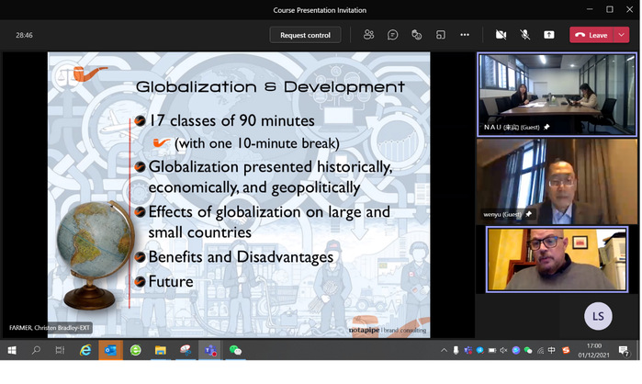Click the share content icon
642x384 pixels.
(x=549, y=35)
